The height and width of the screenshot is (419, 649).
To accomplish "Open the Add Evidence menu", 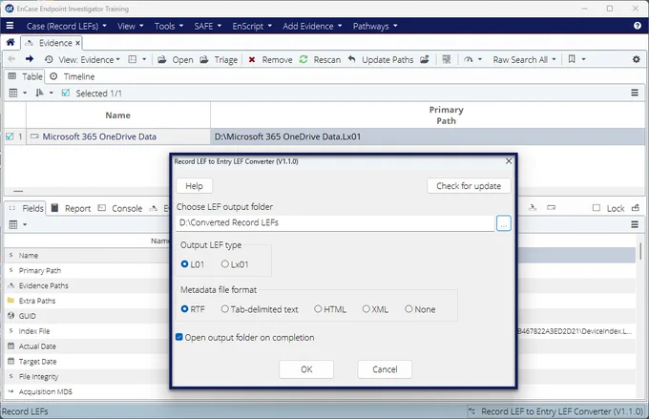I will pyautogui.click(x=312, y=26).
